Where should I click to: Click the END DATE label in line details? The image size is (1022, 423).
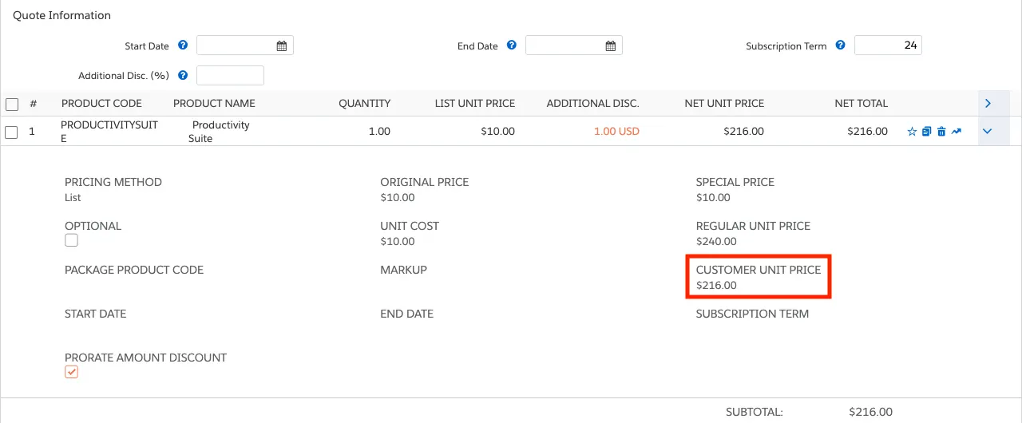pos(406,314)
